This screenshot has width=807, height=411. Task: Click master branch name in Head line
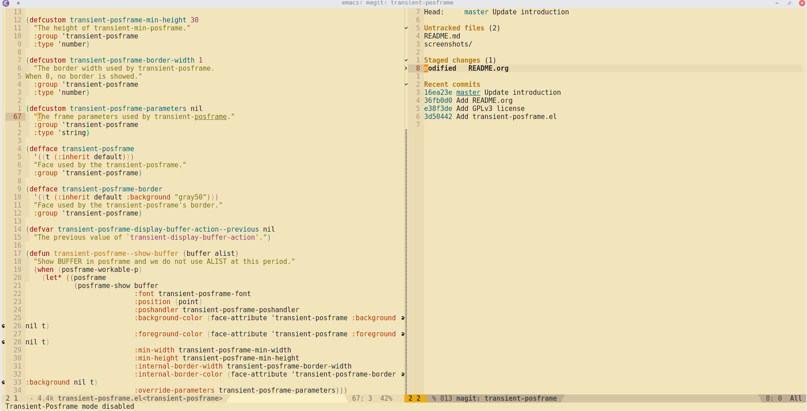(476, 12)
